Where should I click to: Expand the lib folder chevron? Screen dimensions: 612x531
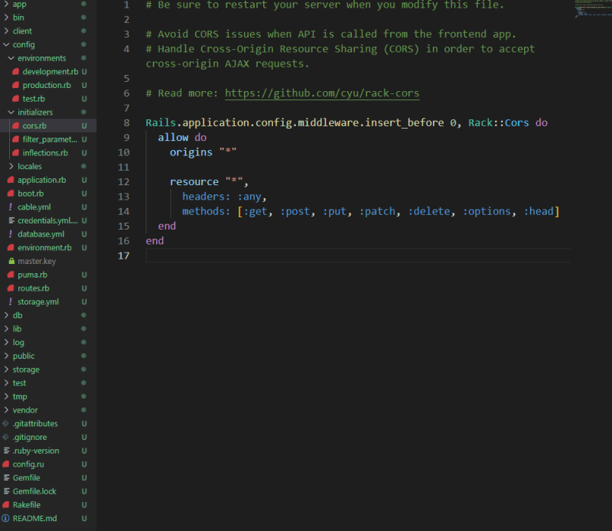click(x=6, y=329)
